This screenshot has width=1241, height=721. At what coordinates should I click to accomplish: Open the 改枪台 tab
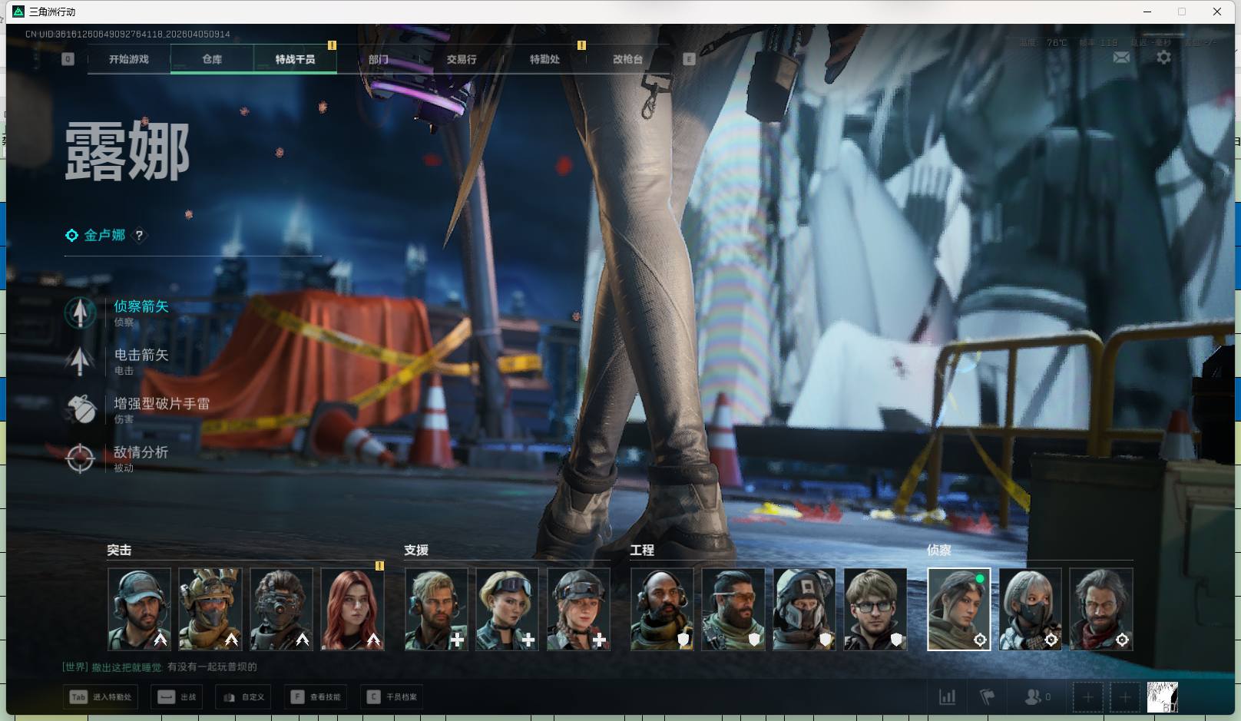pyautogui.click(x=627, y=59)
